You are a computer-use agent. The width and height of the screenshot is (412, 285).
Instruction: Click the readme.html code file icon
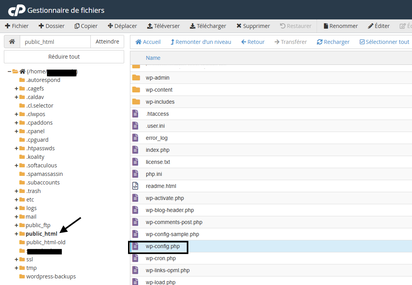pyautogui.click(x=135, y=186)
